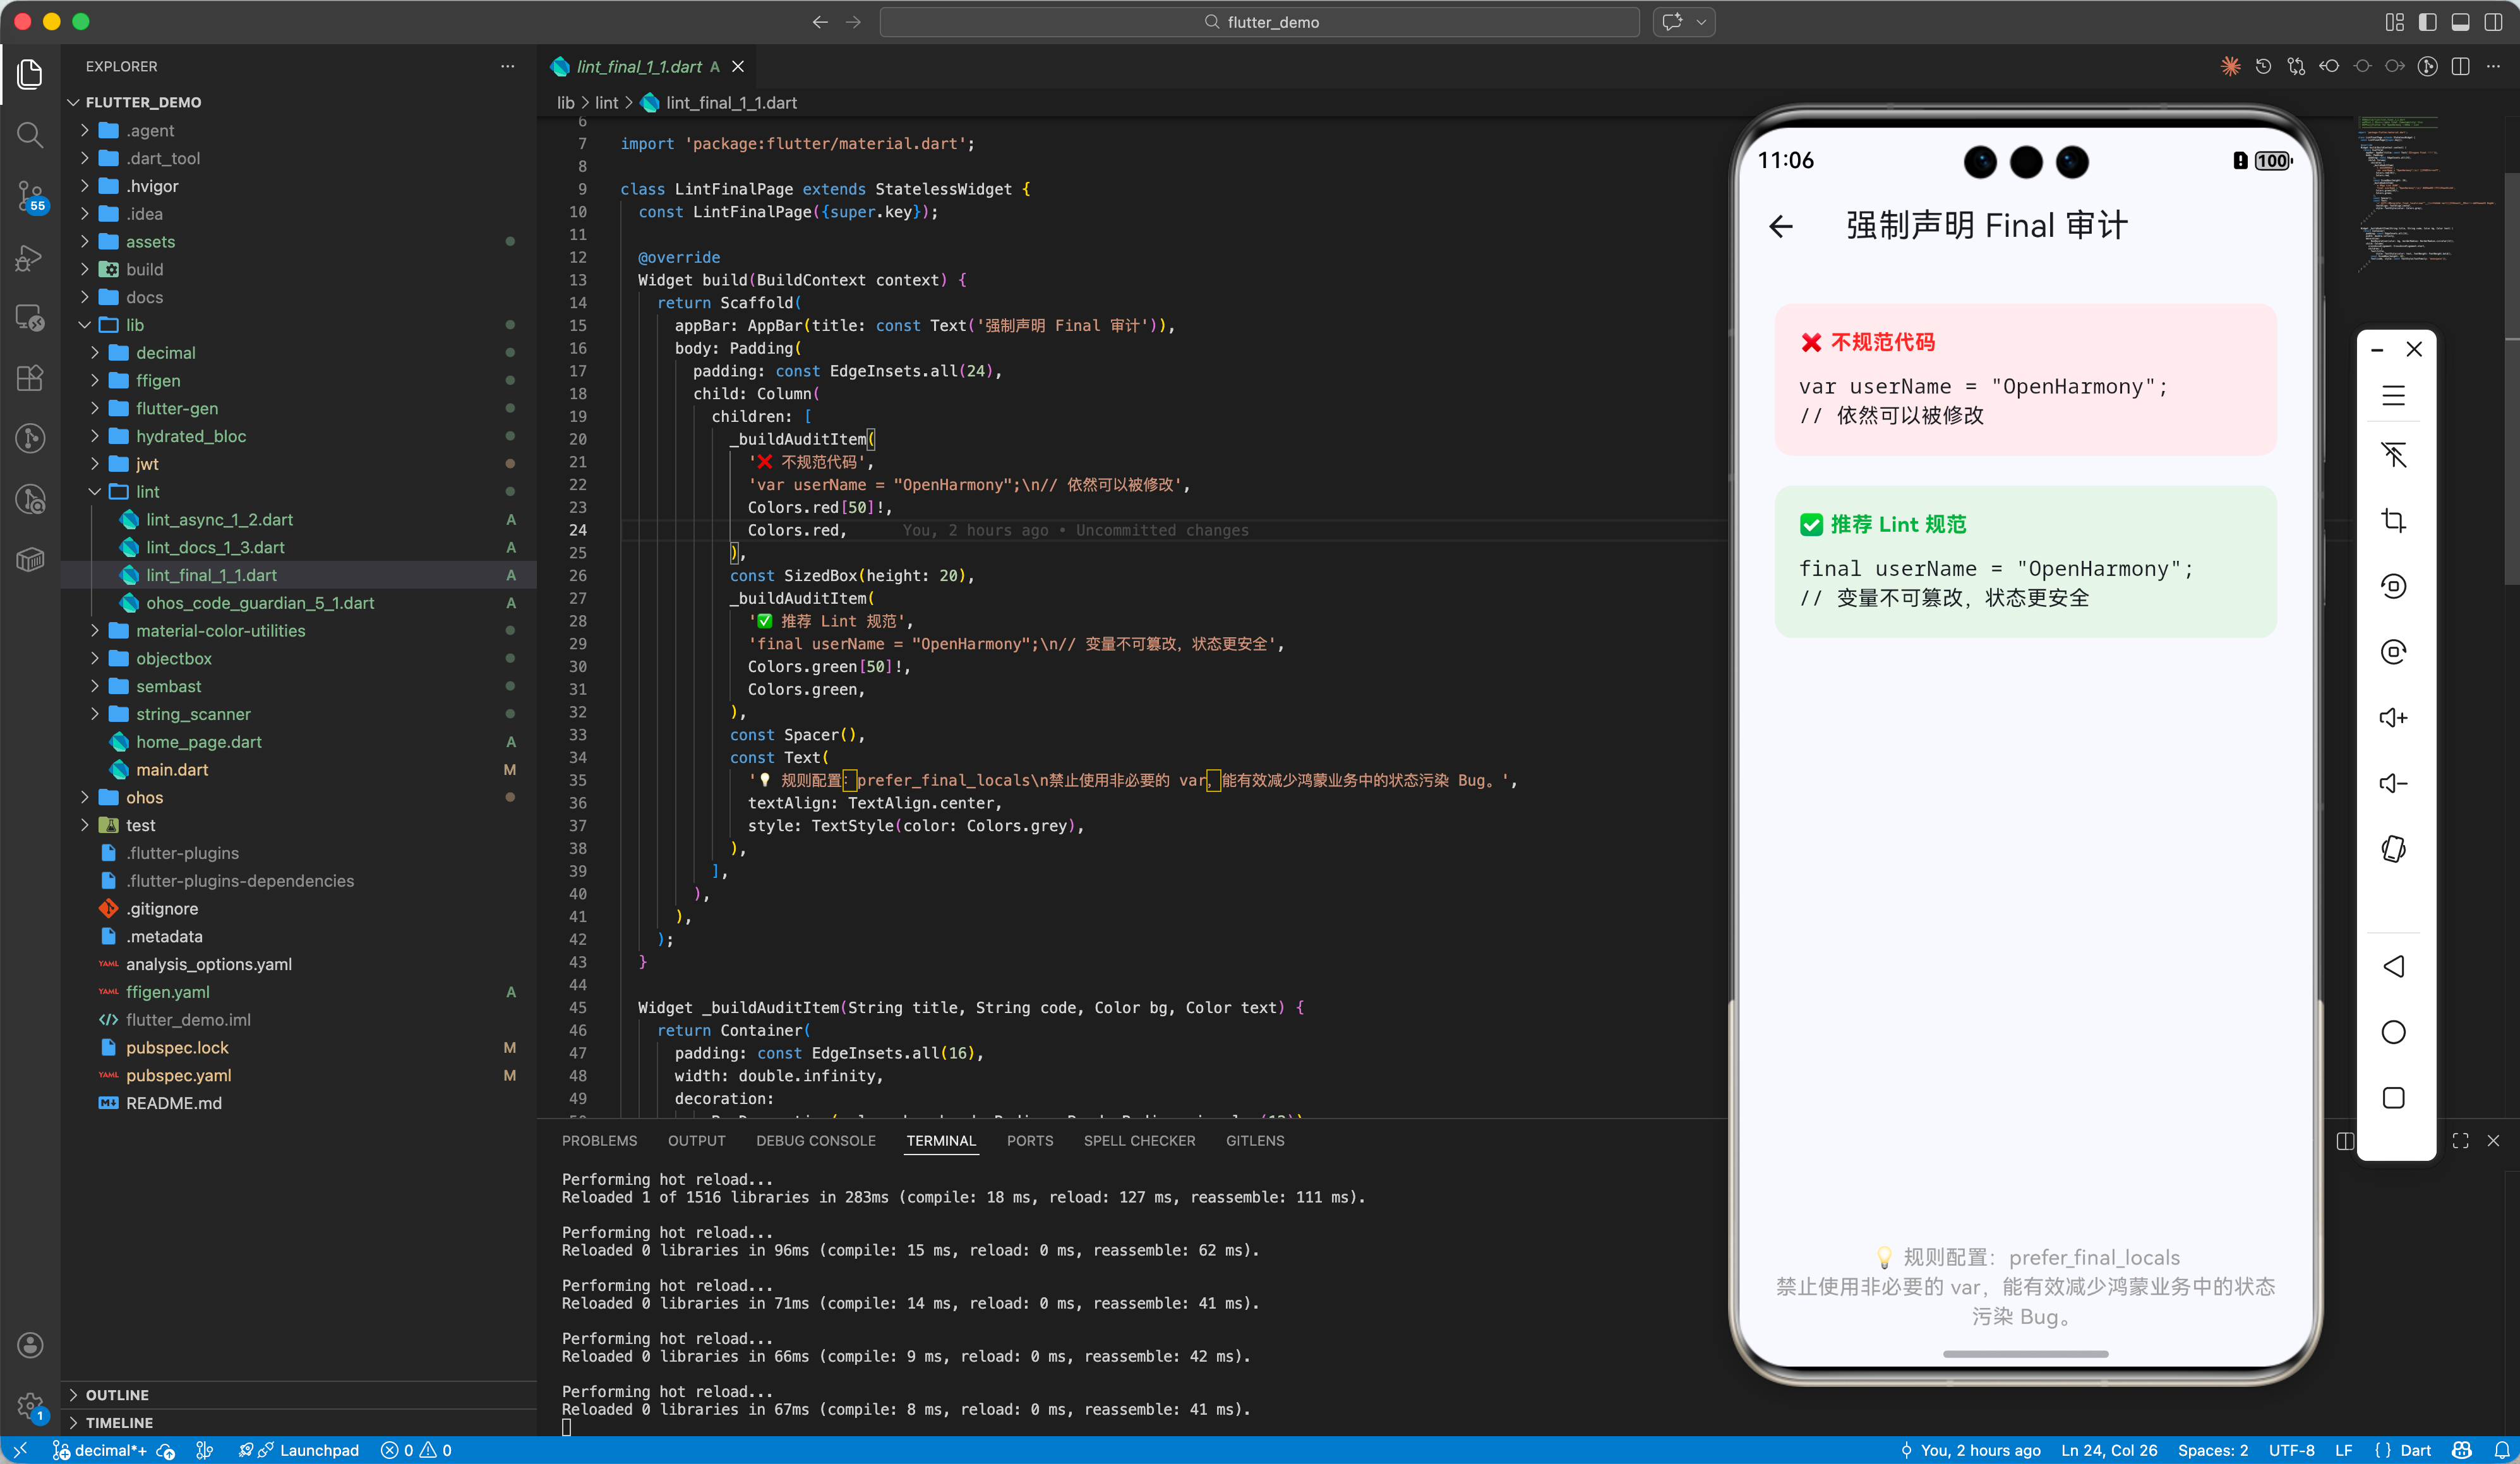Rotate the emulator device
Screen dimensions: 2520x1464
pyautogui.click(x=2393, y=849)
